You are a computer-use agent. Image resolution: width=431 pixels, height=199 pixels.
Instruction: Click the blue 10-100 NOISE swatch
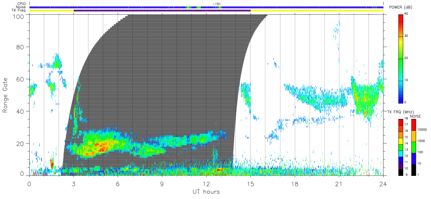[x=413, y=158]
